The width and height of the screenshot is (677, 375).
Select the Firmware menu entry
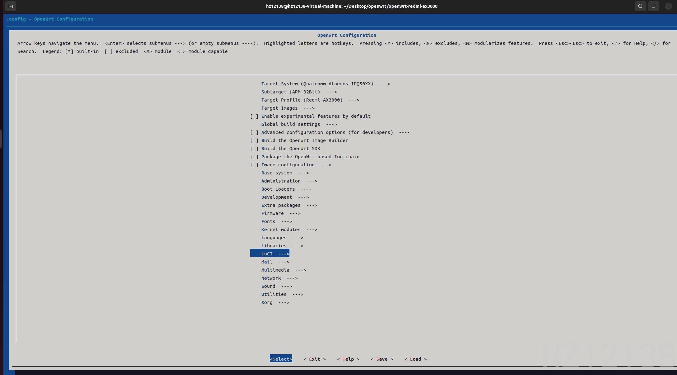281,213
